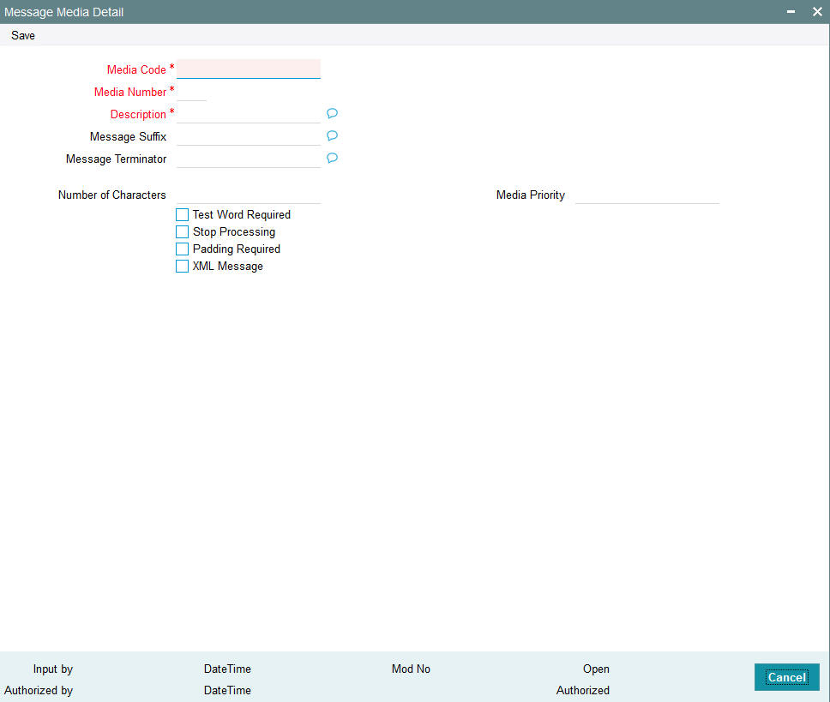Click the Message Terminator input field

point(249,159)
